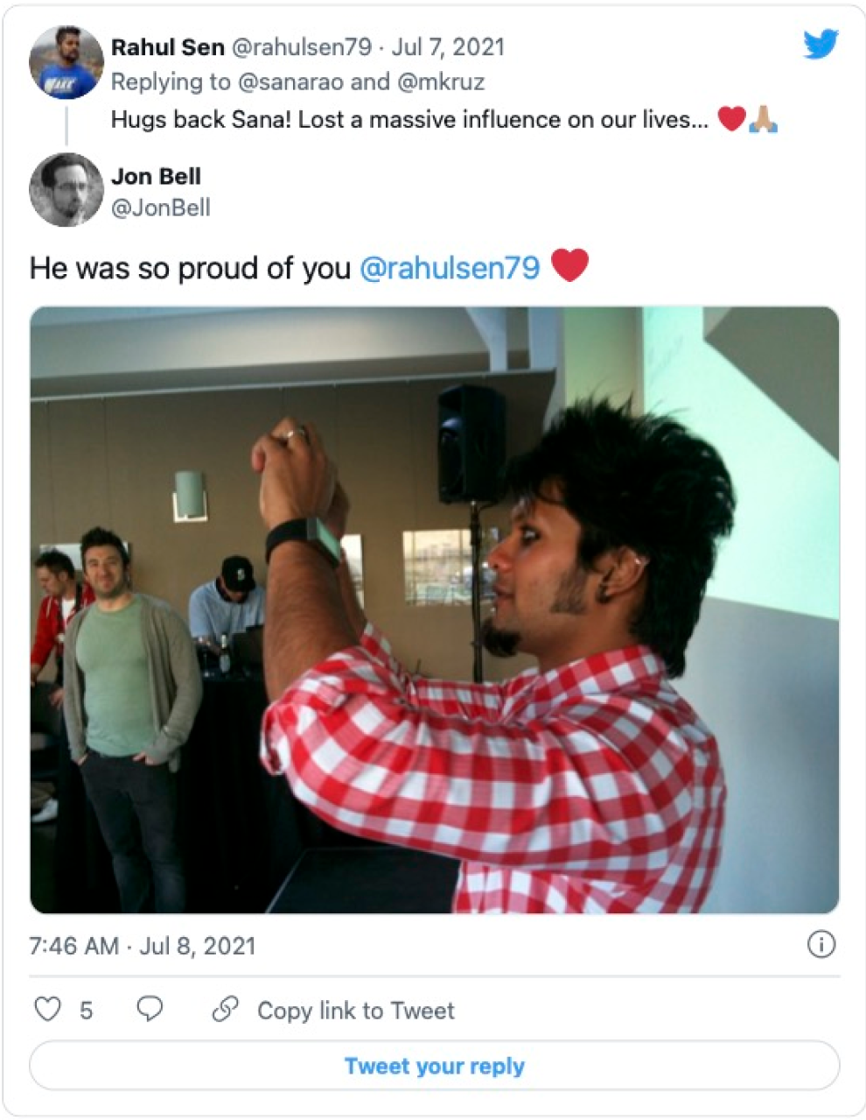The width and height of the screenshot is (866, 1120).
Task: Click the chain link icon
Action: coord(226,1009)
